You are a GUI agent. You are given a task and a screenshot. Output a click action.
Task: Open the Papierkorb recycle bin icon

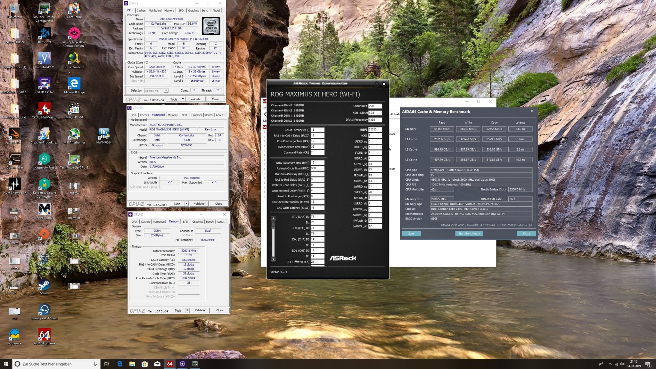14,10
